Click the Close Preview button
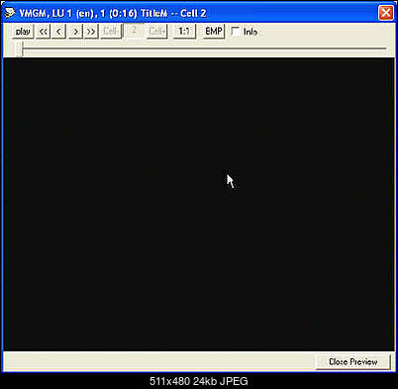The width and height of the screenshot is (398, 389). pyautogui.click(x=352, y=362)
